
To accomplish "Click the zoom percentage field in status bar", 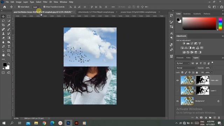I will [x=16, y=118].
